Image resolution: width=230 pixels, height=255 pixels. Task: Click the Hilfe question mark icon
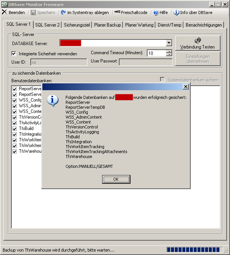pos(156,13)
